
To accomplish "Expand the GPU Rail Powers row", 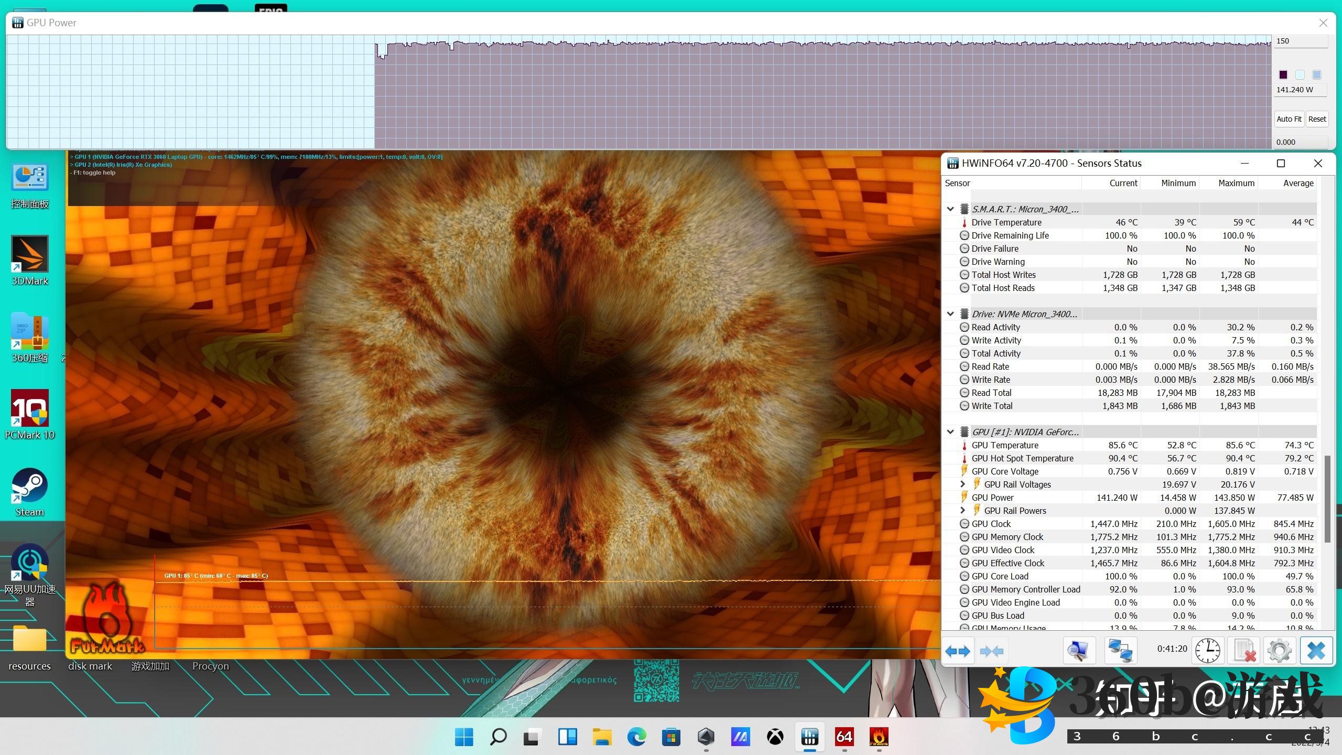I will pos(963,511).
